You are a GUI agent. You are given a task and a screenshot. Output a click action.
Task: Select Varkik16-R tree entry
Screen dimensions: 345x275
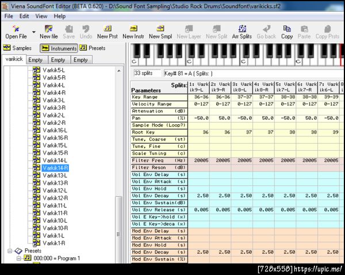click(55, 138)
